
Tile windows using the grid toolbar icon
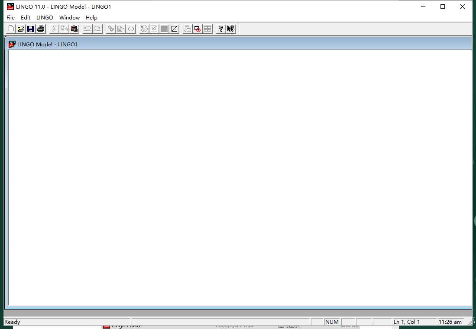coord(207,29)
